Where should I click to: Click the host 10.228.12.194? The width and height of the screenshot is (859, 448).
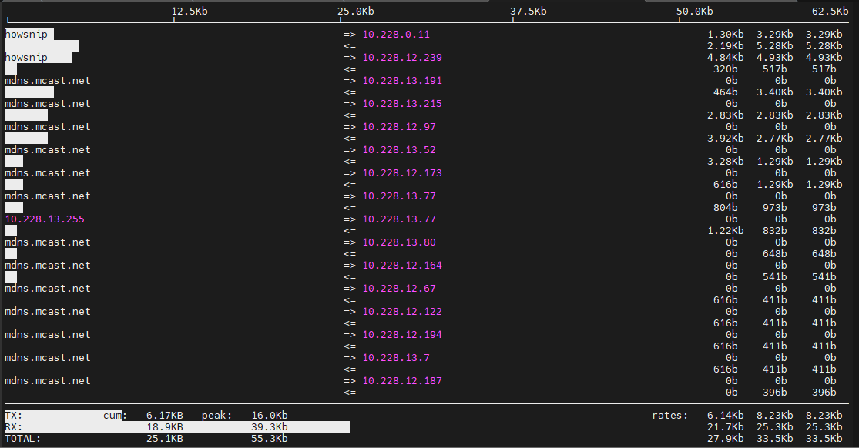(x=402, y=334)
